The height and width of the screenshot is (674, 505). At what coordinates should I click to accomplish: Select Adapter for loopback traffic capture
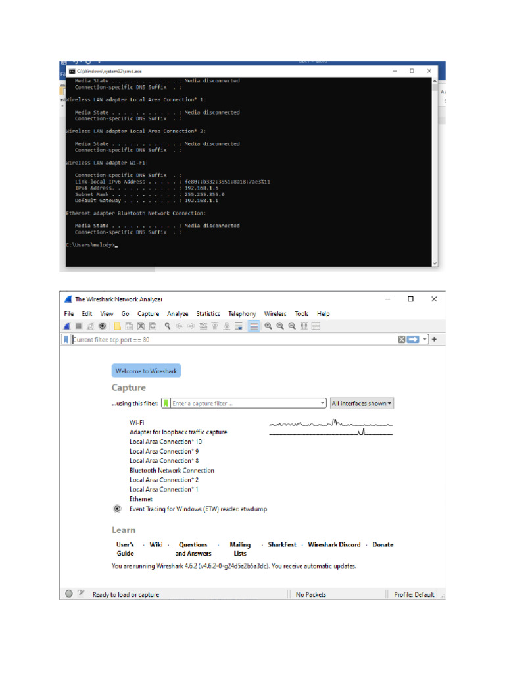178,432
